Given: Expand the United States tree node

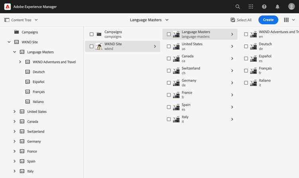Looking at the screenshot, I should point(15,112).
